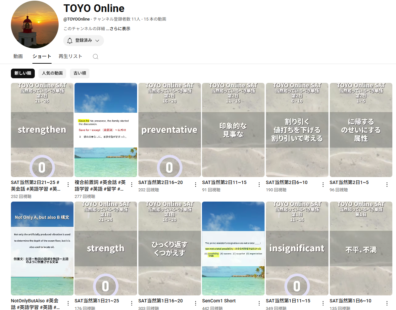
Task: Open title link SAT当然第2日21~25
Action: click(x=36, y=186)
